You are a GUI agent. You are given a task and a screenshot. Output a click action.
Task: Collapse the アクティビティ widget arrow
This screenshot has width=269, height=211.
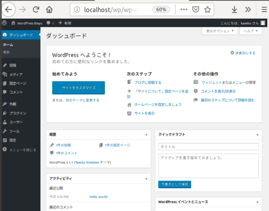tap(146, 179)
